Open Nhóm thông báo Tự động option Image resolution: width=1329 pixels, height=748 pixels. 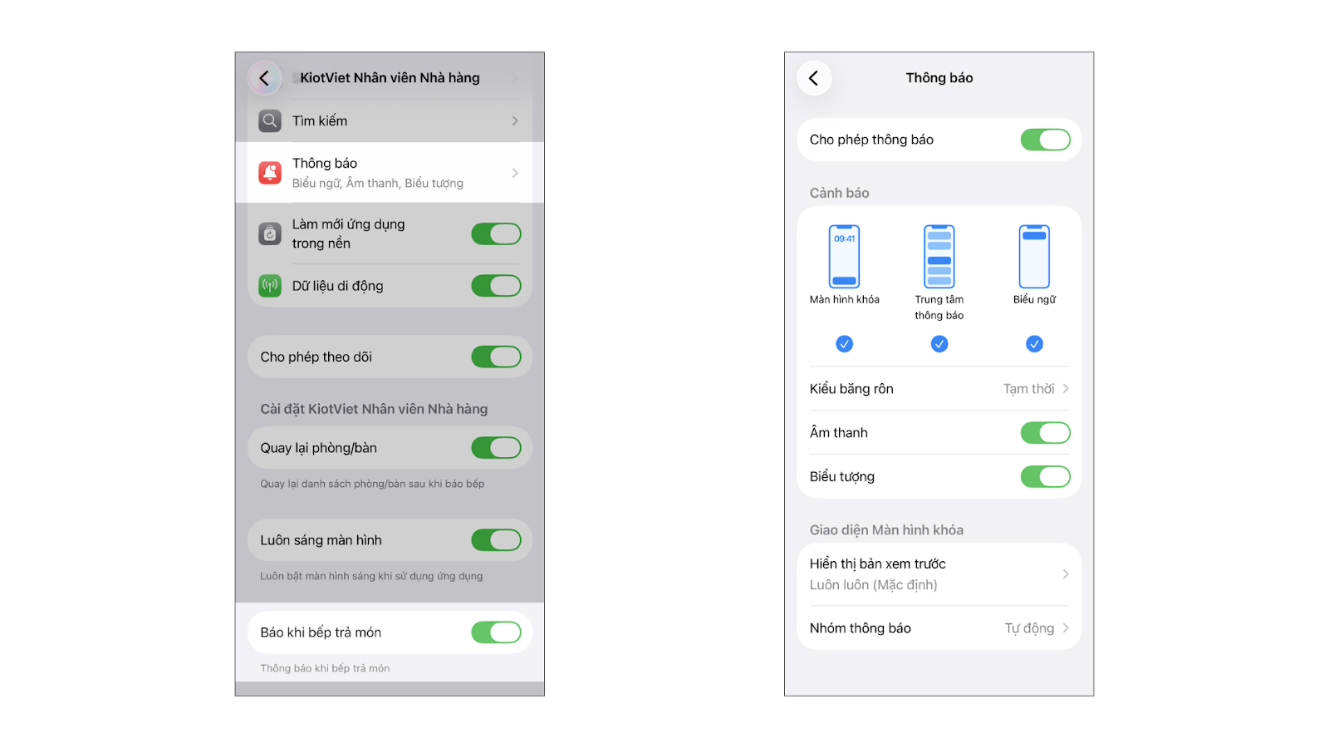(x=939, y=628)
